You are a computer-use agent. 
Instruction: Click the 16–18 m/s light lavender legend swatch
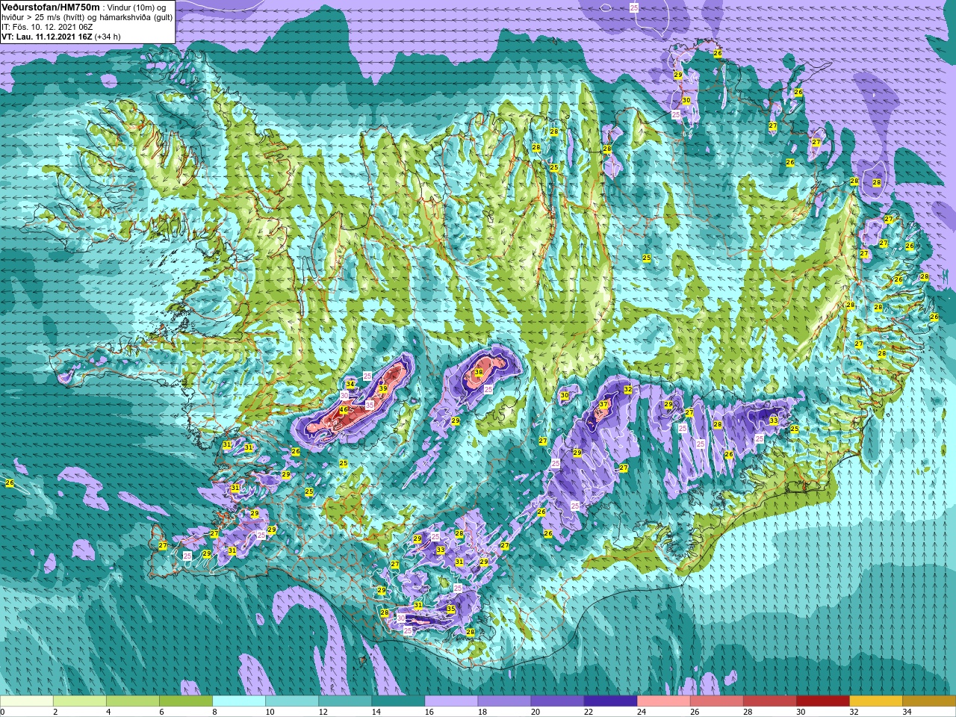(x=451, y=701)
